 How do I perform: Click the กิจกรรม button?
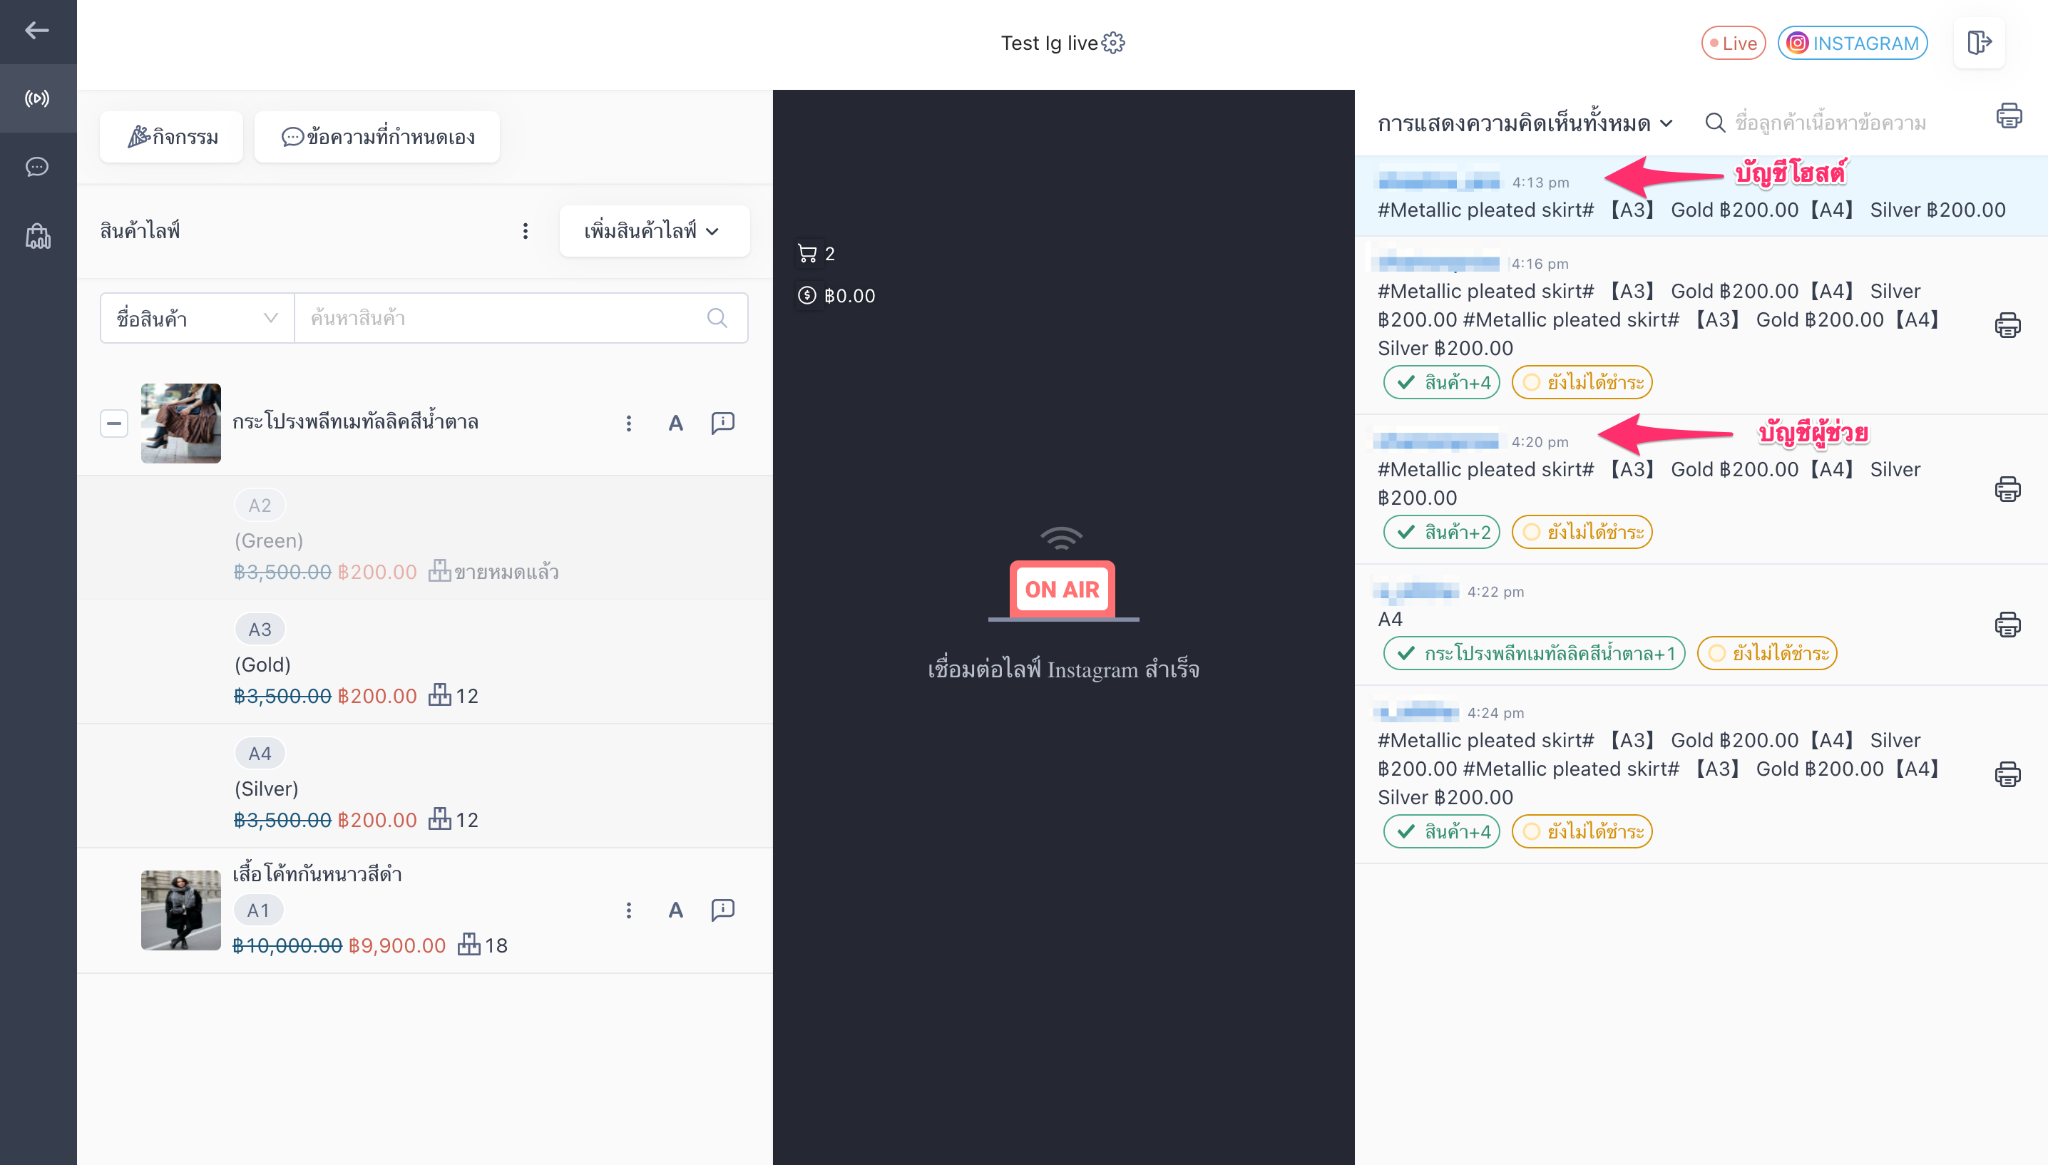[171, 137]
